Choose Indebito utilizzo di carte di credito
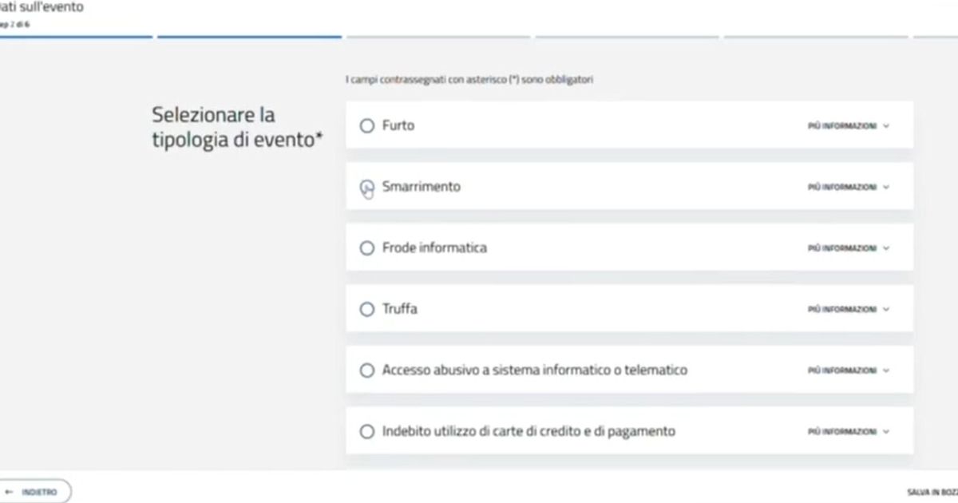The image size is (958, 503). click(x=366, y=432)
